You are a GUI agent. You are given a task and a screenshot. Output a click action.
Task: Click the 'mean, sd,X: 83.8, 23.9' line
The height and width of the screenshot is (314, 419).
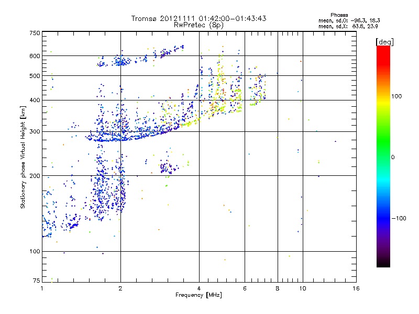tap(348, 26)
